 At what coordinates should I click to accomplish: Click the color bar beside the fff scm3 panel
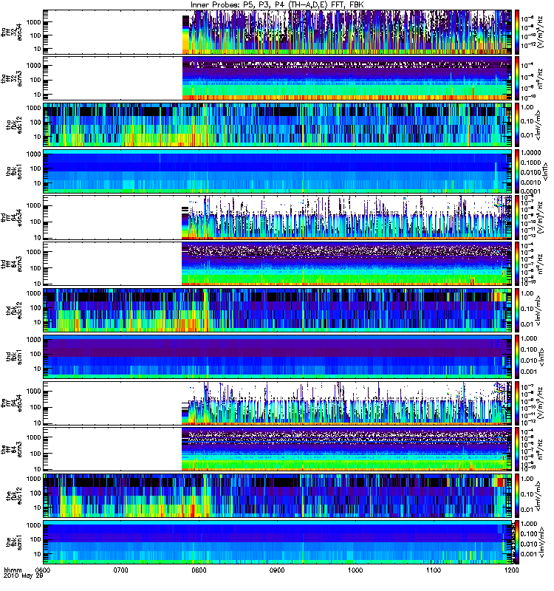(517, 449)
